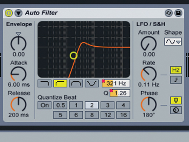Select Quantize Beat 3
This screenshot has height=142, width=189.
(108, 105)
